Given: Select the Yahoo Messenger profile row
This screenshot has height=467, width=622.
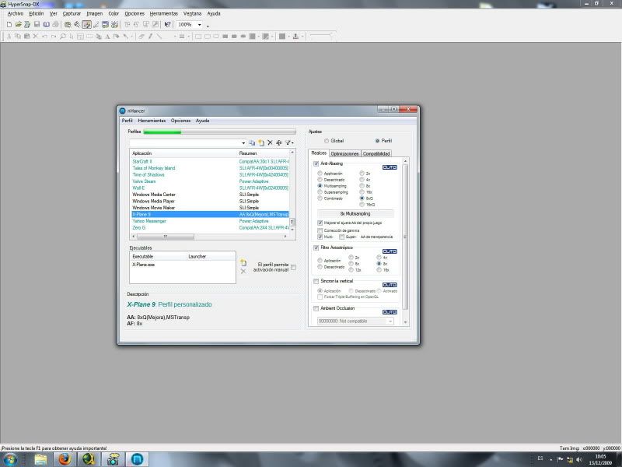Looking at the screenshot, I should coord(210,221).
